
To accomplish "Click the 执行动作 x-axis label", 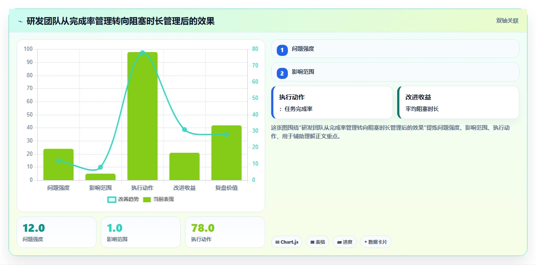I will (143, 188).
